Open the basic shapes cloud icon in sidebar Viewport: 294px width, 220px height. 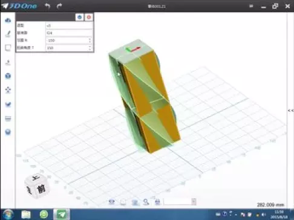8,21
